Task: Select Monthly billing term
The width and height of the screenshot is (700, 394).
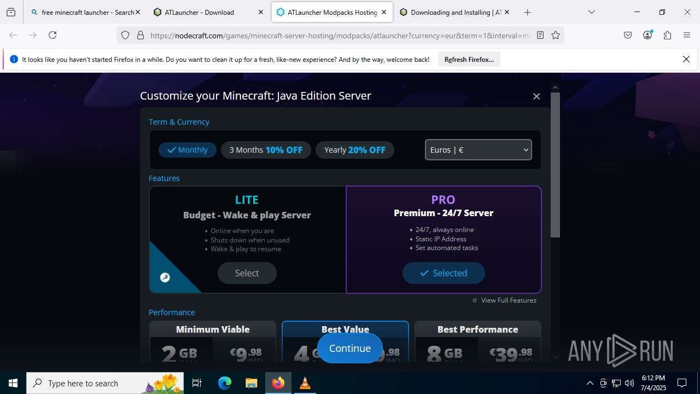Action: point(188,150)
